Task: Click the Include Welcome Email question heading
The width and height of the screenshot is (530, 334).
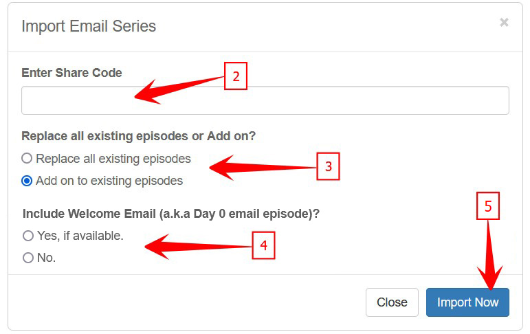Action: (171, 214)
